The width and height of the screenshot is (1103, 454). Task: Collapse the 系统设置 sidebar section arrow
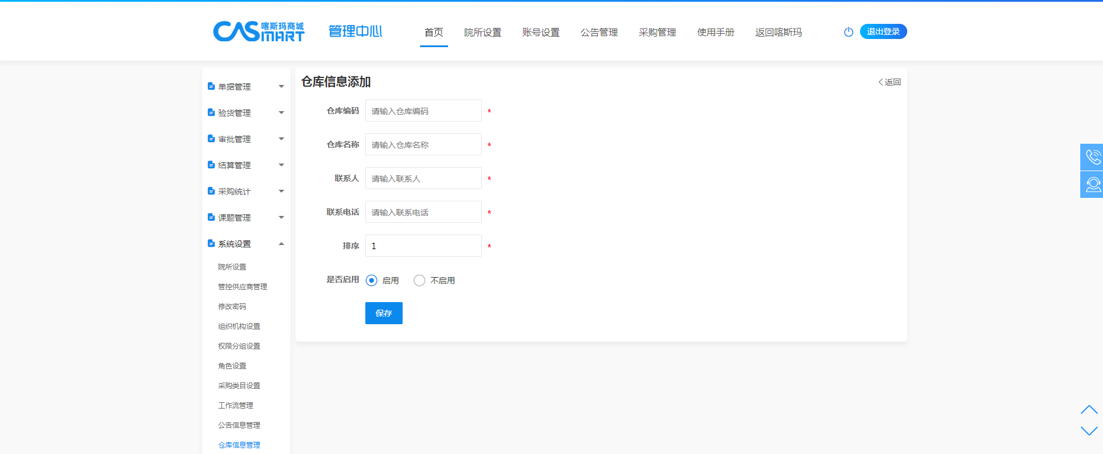281,244
